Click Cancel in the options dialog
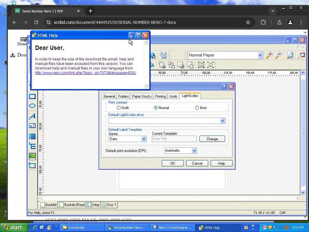This screenshot has height=232, width=309. pos(197,163)
